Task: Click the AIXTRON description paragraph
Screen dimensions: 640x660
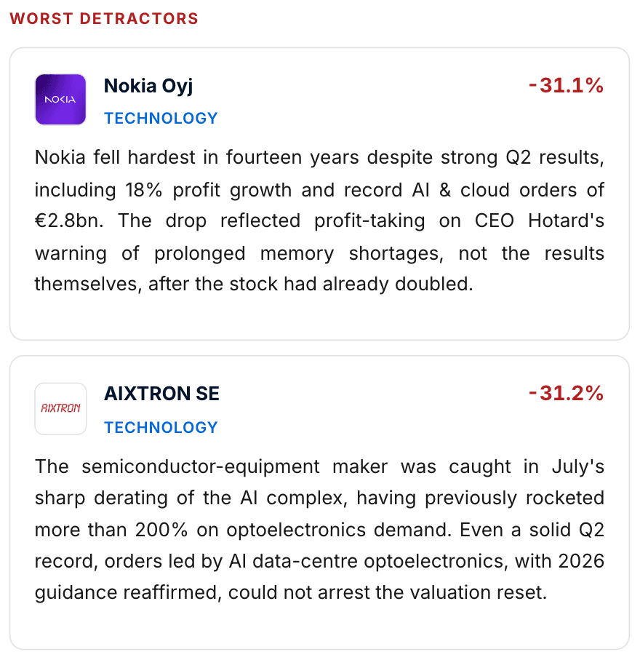Action: [319, 529]
